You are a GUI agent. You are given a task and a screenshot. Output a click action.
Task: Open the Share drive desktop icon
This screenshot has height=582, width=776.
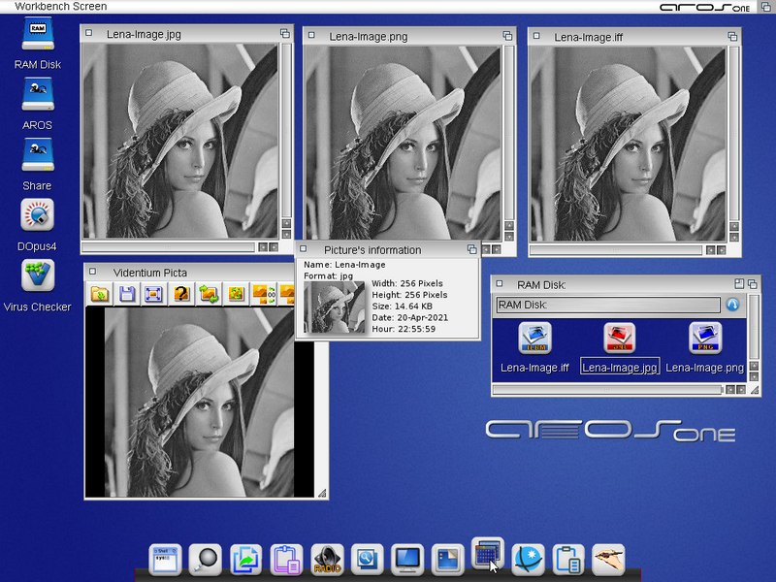click(38, 155)
